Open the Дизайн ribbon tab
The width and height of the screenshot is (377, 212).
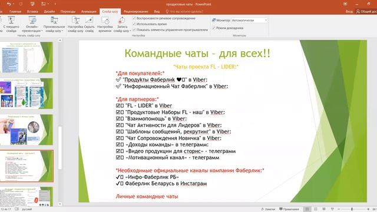coord(49,11)
